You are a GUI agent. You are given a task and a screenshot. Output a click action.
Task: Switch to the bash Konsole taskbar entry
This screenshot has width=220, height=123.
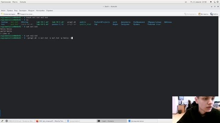pyautogui.click(x=112, y=121)
